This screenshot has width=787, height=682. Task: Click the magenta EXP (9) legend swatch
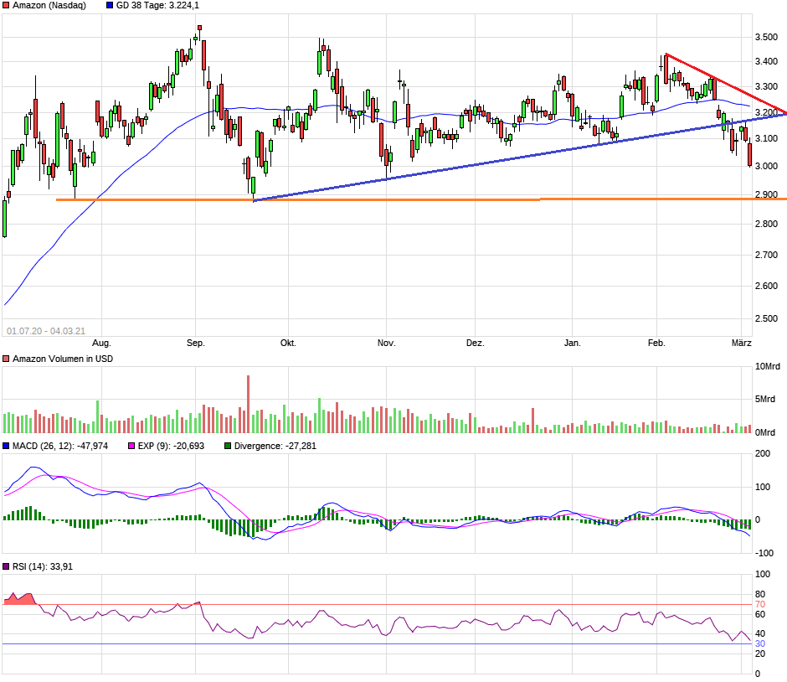[x=131, y=446]
